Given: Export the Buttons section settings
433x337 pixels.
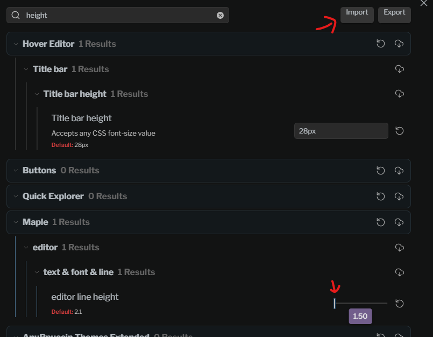Looking at the screenshot, I should [399, 171].
